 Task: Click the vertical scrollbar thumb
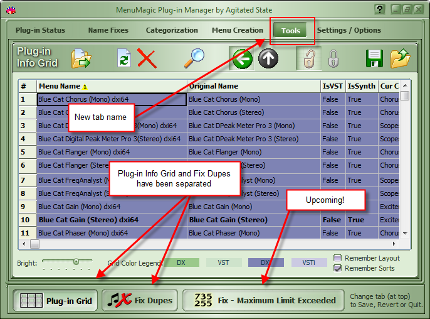click(x=405, y=96)
